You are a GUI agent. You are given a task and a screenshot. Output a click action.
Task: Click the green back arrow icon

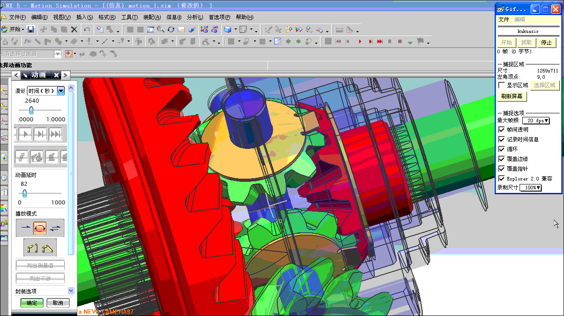click(288, 41)
